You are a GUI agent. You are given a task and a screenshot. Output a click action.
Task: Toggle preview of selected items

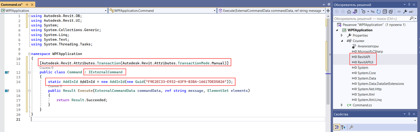(411, 12)
